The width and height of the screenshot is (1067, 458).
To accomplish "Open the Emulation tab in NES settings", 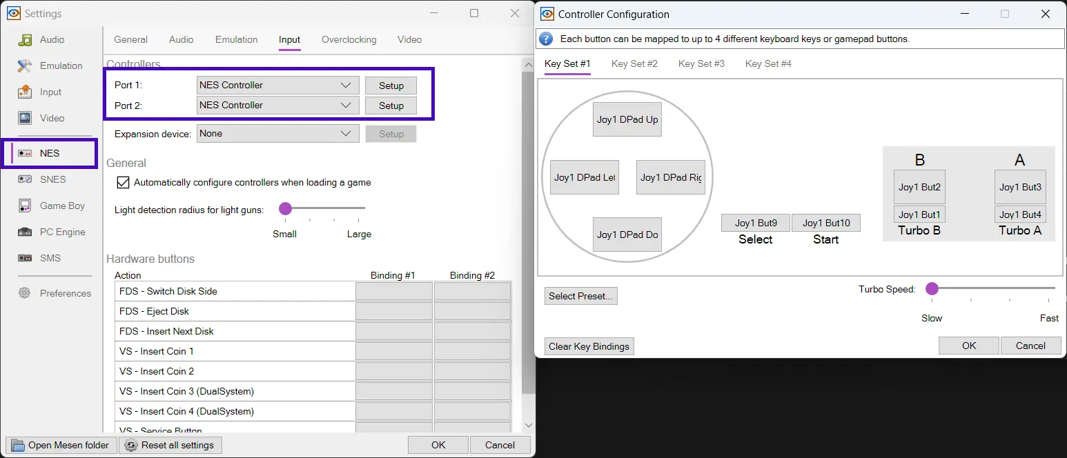I will tap(236, 39).
